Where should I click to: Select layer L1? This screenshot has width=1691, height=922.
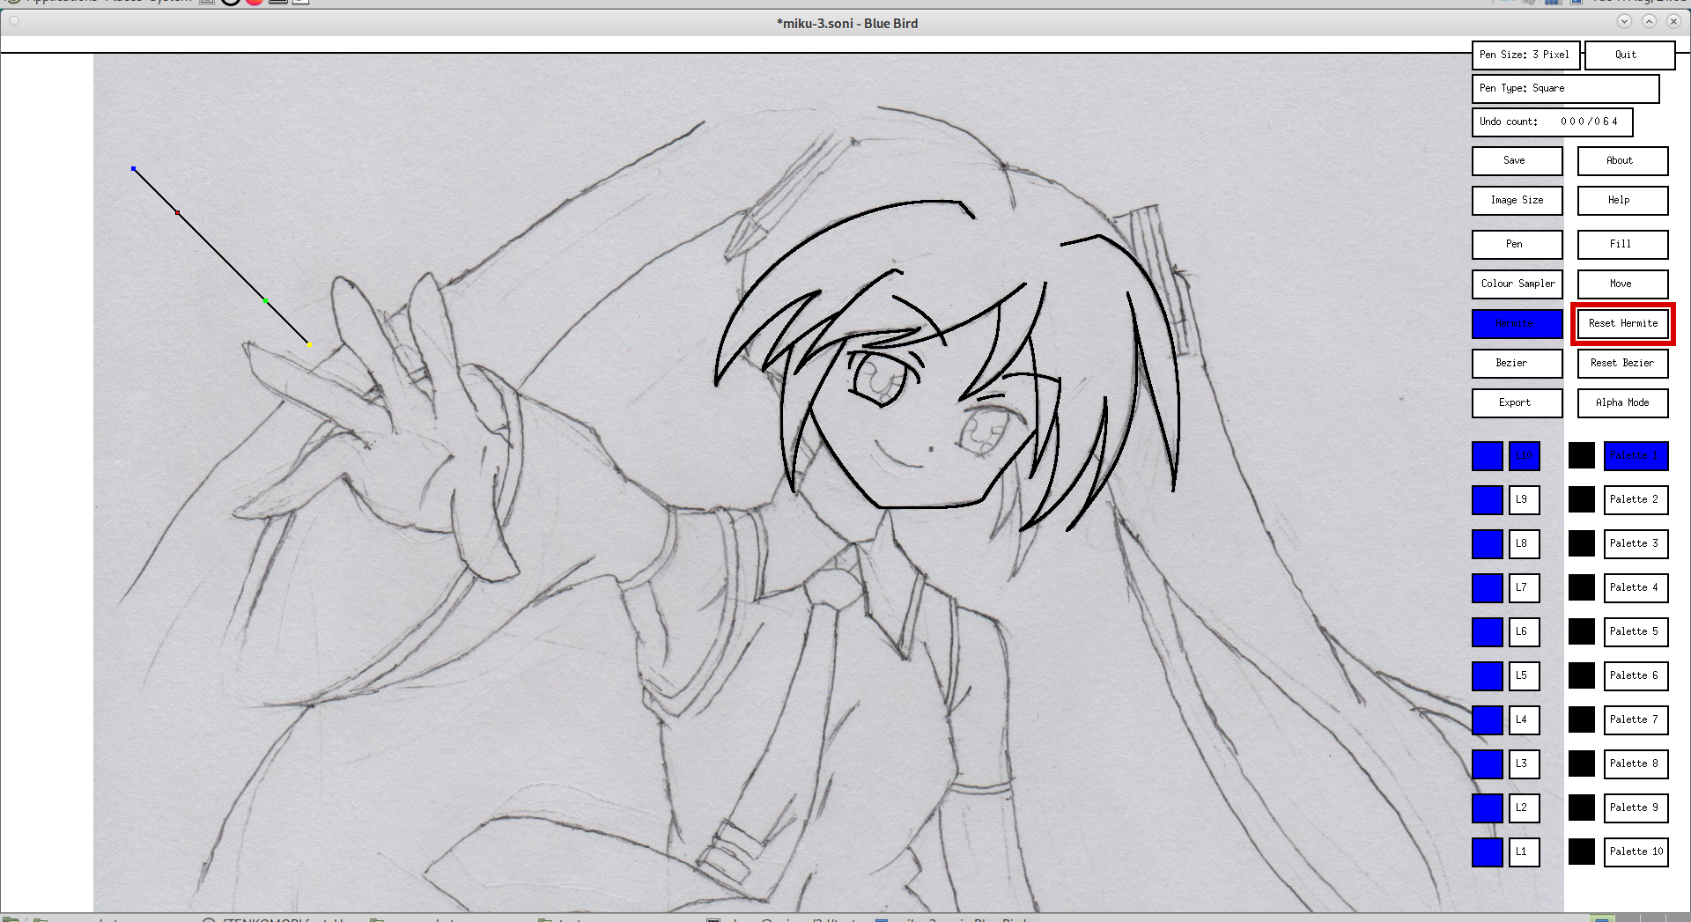1524,852
